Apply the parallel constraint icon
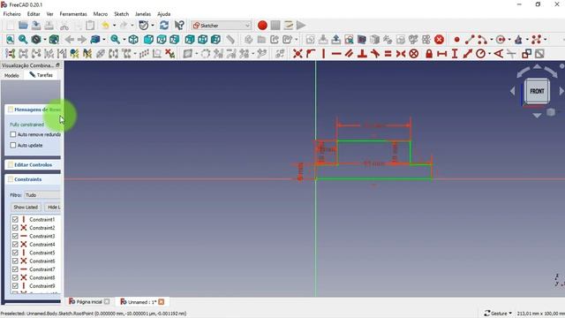The height and width of the screenshot is (318, 565). [x=349, y=54]
